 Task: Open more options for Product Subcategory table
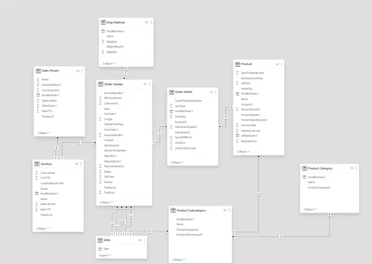click(x=229, y=210)
